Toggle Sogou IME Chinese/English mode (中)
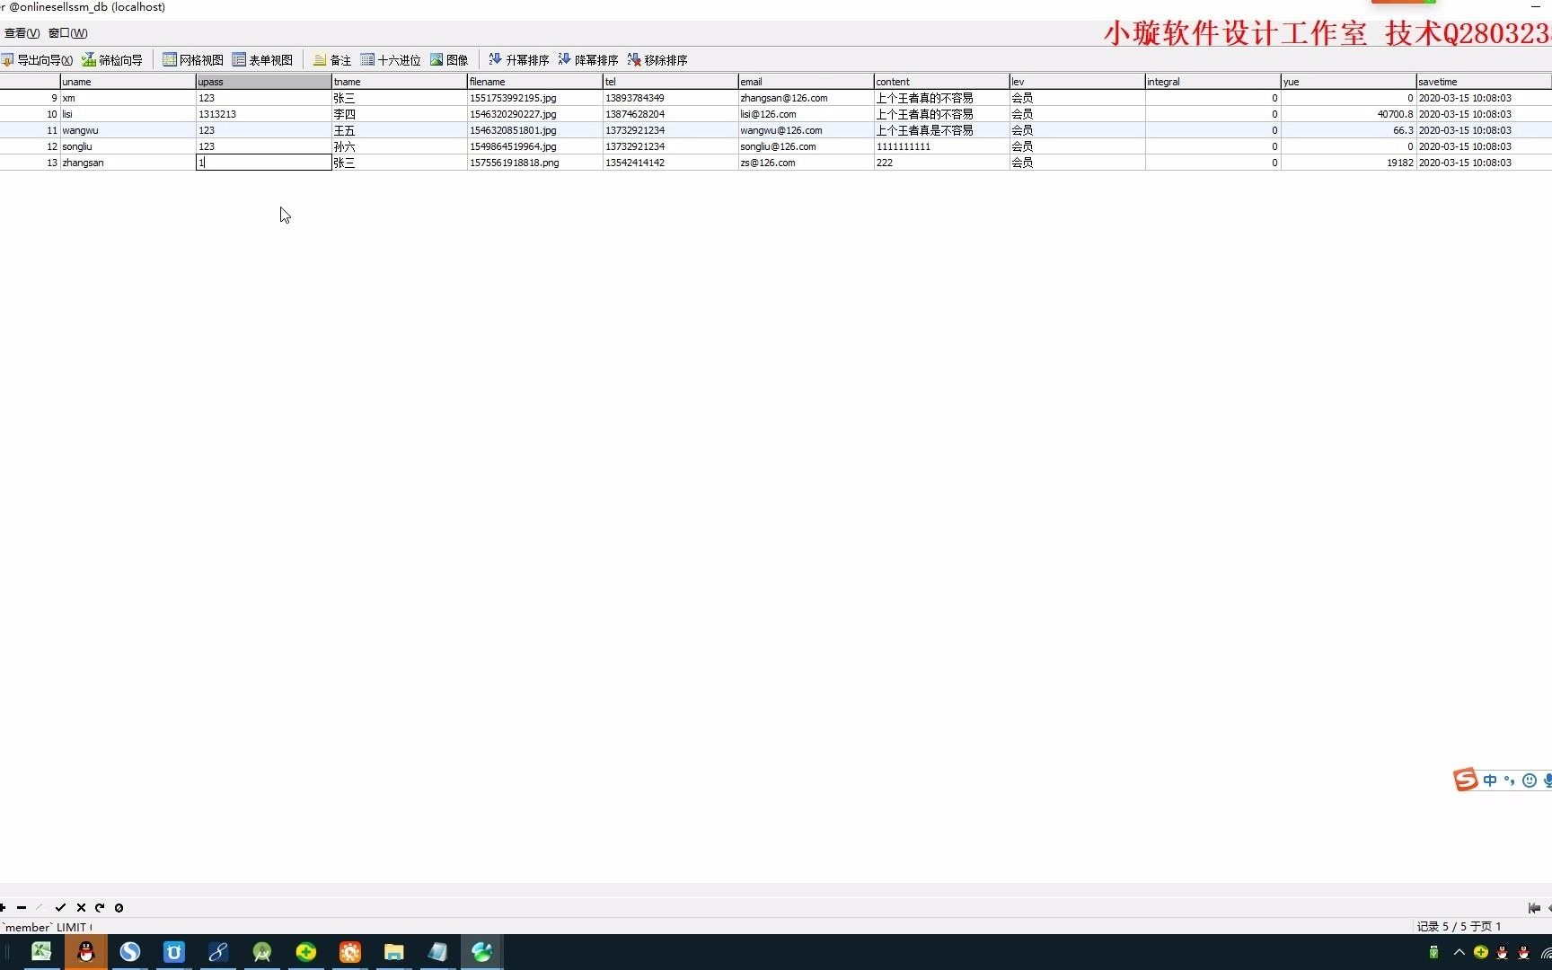The height and width of the screenshot is (970, 1552). tap(1490, 780)
